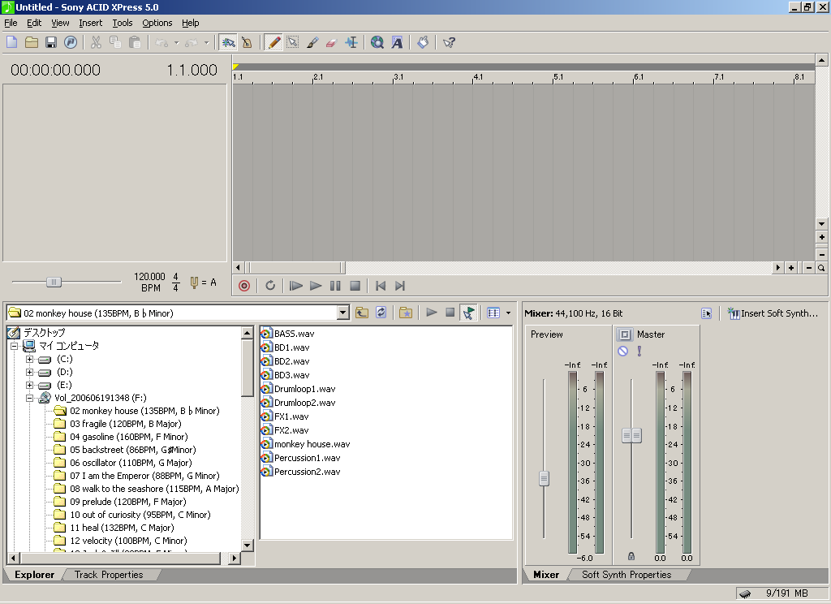Adjust the Preview volume fader
The width and height of the screenshot is (831, 604).
point(544,478)
